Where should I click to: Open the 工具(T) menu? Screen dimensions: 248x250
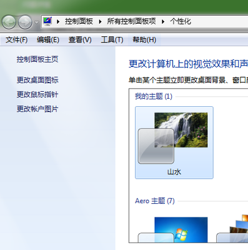(x=112, y=39)
